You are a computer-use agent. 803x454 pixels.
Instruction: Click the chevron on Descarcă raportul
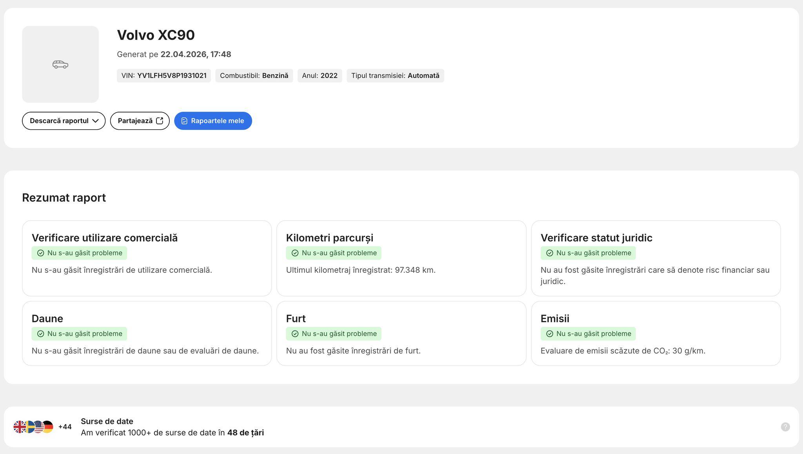click(x=95, y=121)
